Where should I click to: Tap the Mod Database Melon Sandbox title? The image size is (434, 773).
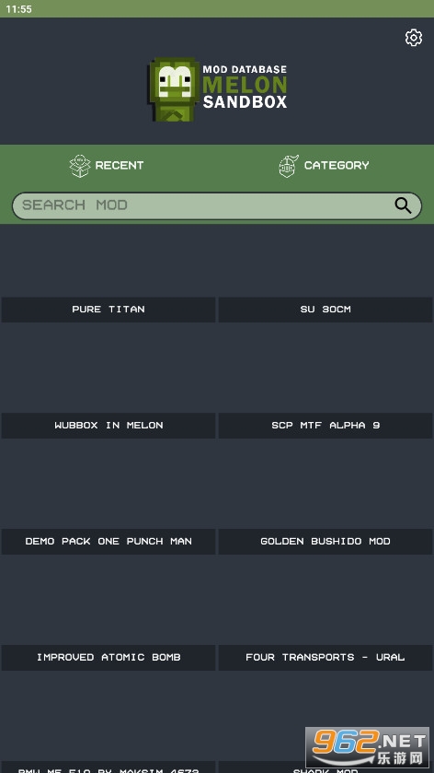coord(245,87)
